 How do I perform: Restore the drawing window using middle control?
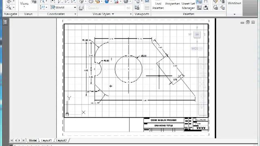pyautogui.click(x=247, y=22)
